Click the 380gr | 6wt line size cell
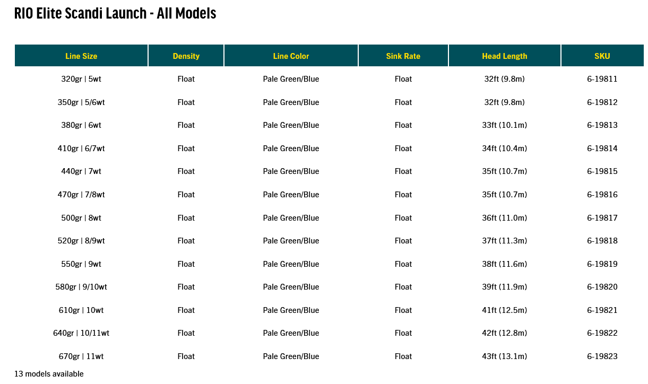Image resolution: width=648 pixels, height=384 pixels. pos(81,125)
